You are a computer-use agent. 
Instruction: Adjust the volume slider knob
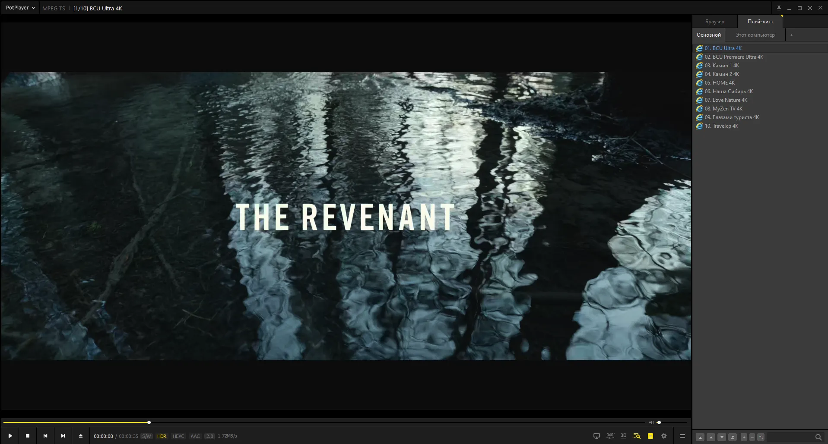coord(659,422)
